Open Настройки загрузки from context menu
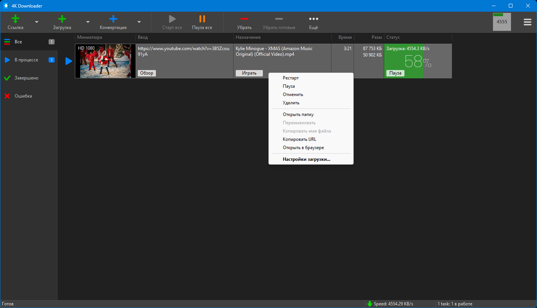The height and width of the screenshot is (308, 537). point(306,159)
